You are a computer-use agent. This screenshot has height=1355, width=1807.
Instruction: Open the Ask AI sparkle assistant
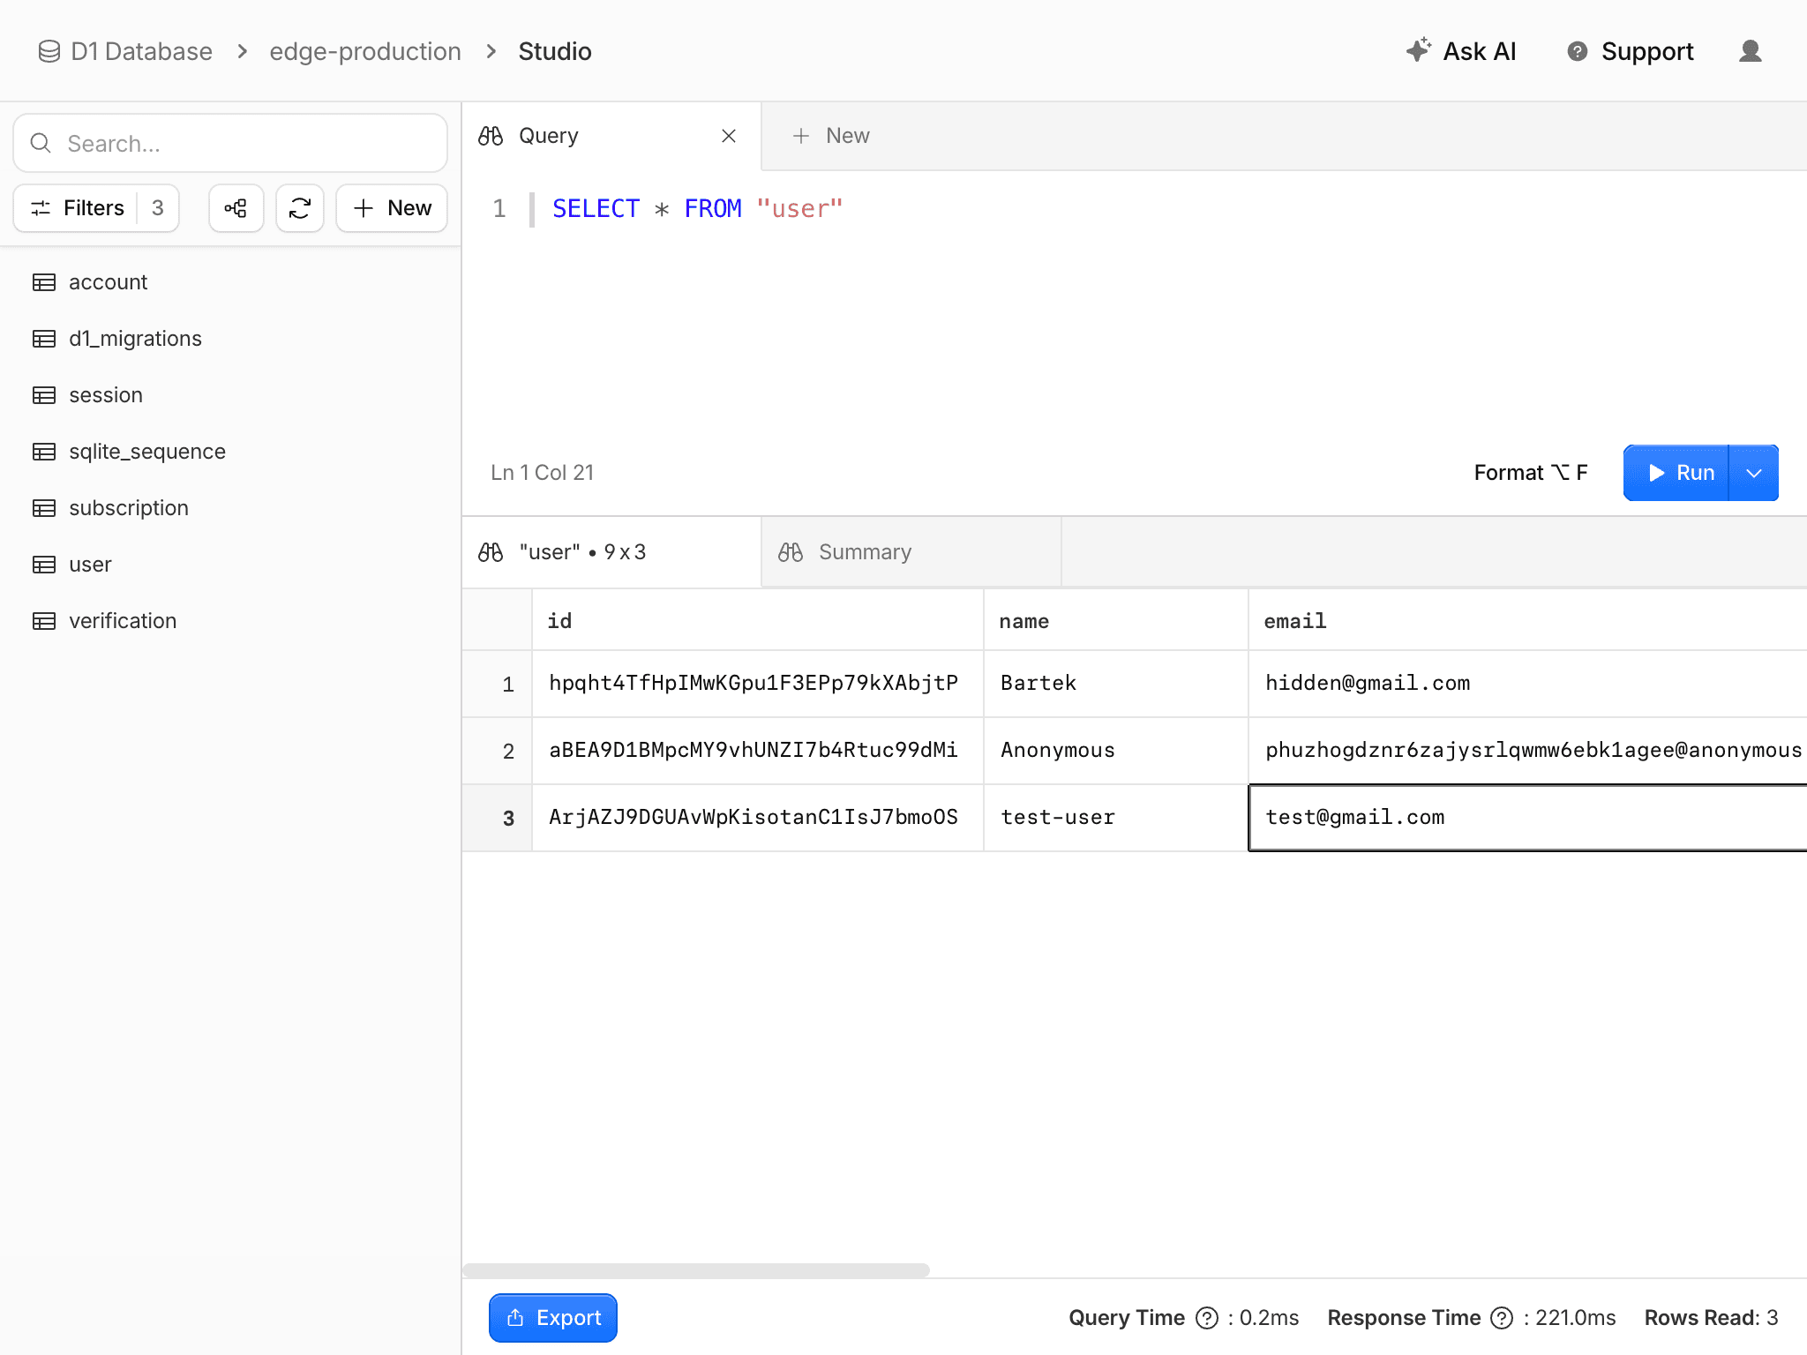tap(1461, 51)
